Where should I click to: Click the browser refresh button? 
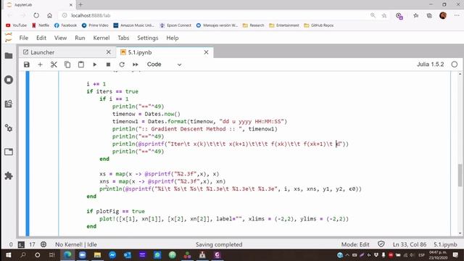tap(36, 15)
